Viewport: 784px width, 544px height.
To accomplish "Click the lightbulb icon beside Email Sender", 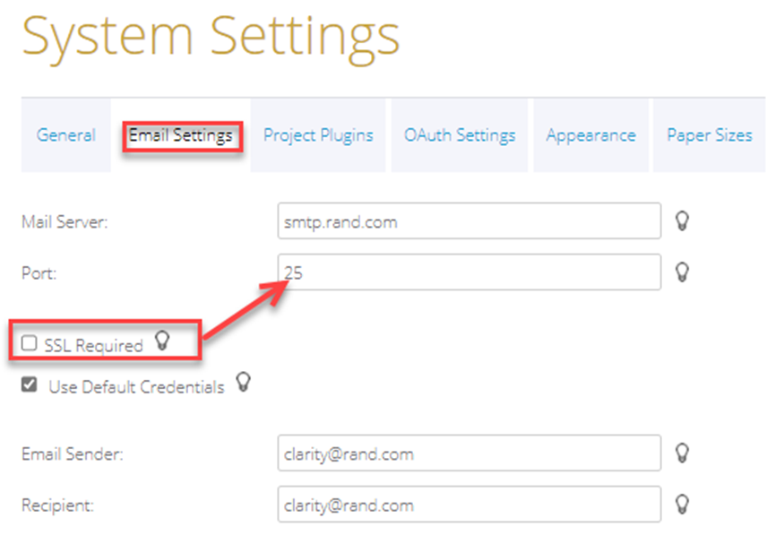I will (682, 453).
